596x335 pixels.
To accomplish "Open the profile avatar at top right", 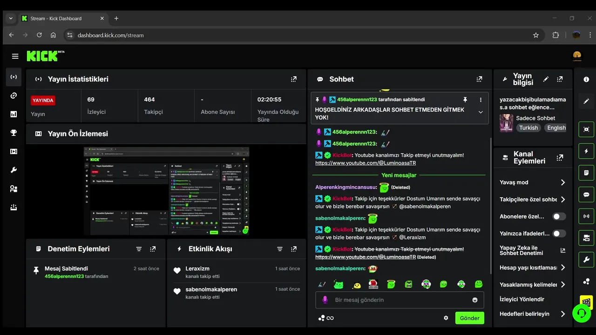I will (577, 56).
